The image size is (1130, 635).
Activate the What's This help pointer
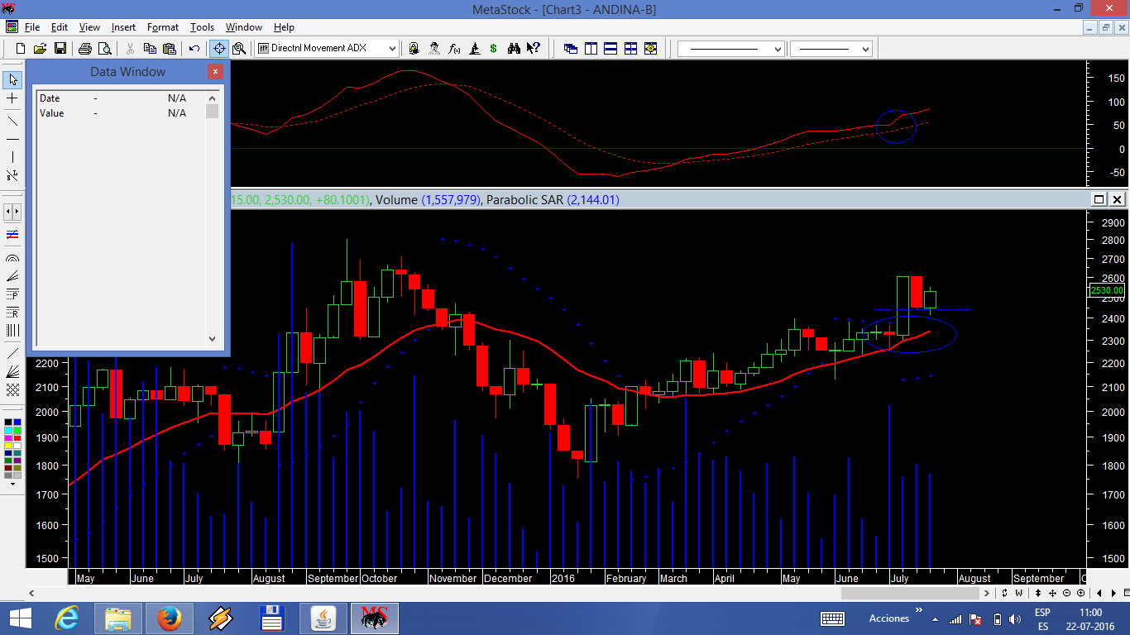(534, 48)
